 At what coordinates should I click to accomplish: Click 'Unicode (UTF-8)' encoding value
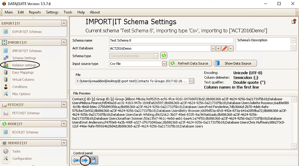point(248,73)
